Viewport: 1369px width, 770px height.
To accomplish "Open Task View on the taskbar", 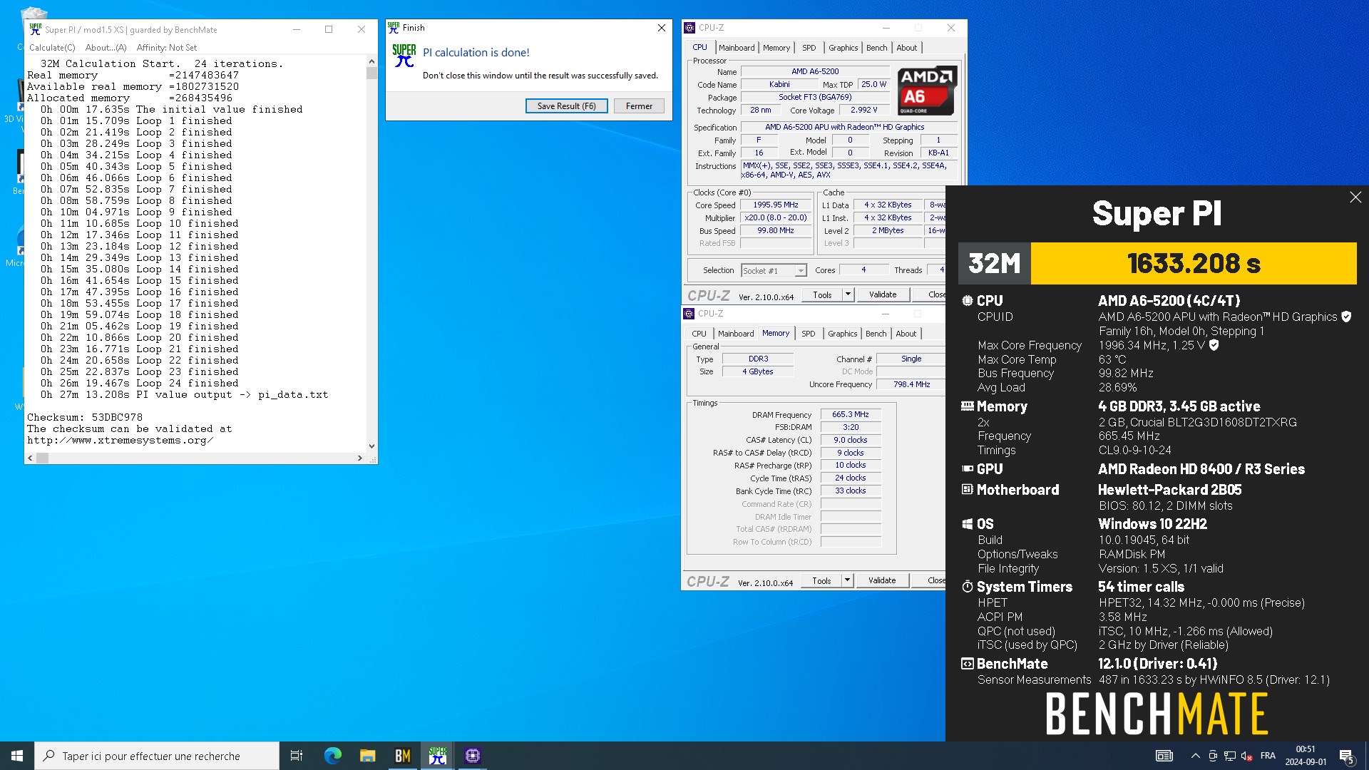I will 297,756.
